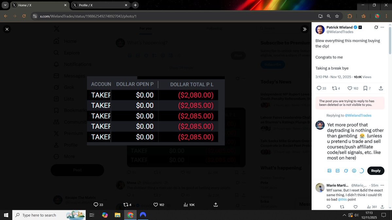Go back in browser history

tap(6, 16)
